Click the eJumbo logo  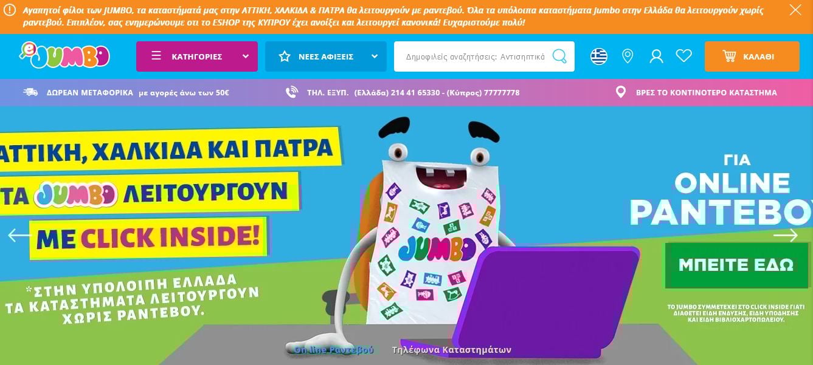coord(64,56)
